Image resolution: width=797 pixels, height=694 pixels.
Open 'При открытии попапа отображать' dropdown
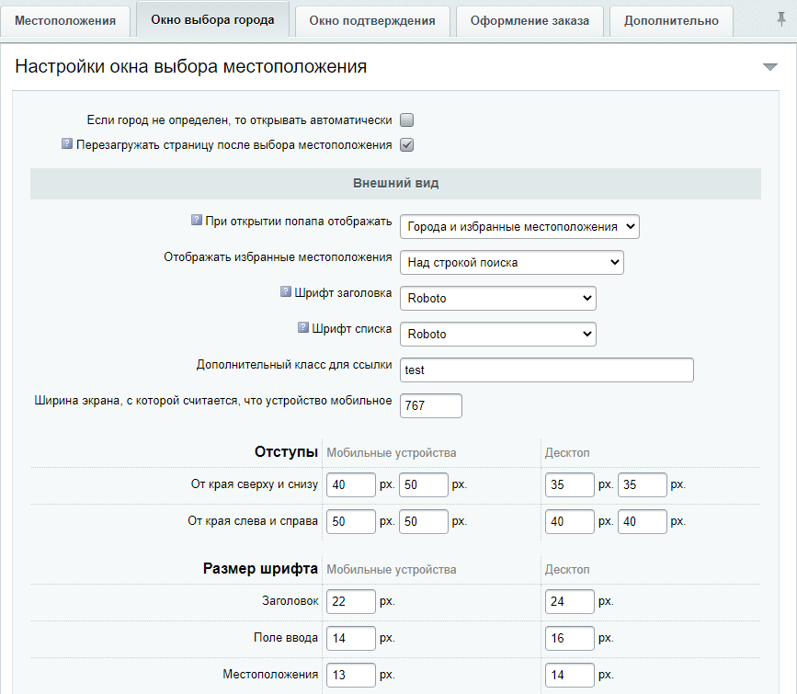click(519, 226)
